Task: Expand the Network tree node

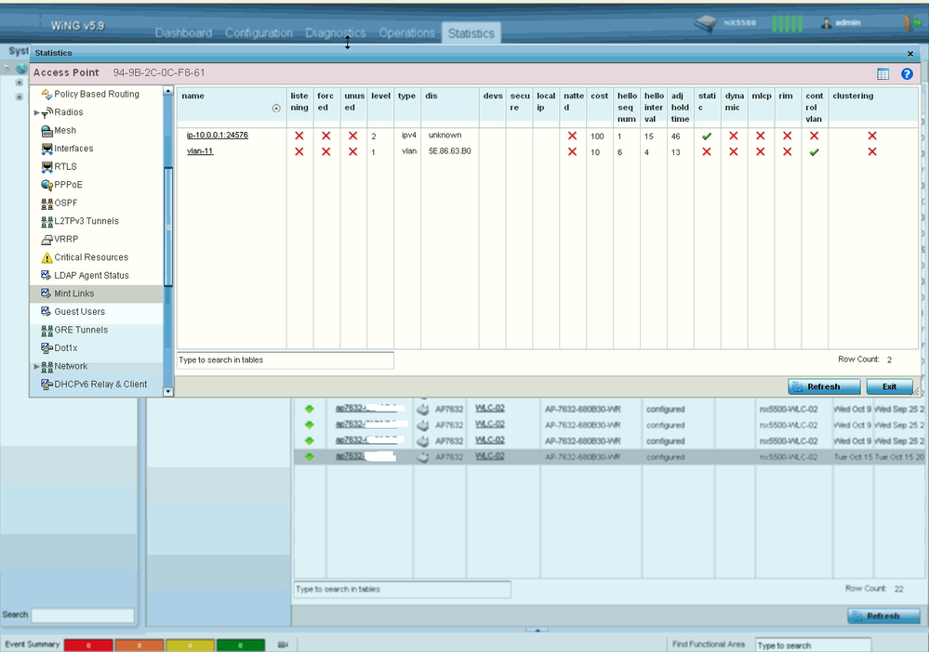Action: tap(36, 367)
